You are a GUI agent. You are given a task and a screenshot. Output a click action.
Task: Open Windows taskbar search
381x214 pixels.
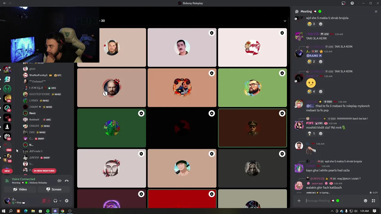click(11, 211)
